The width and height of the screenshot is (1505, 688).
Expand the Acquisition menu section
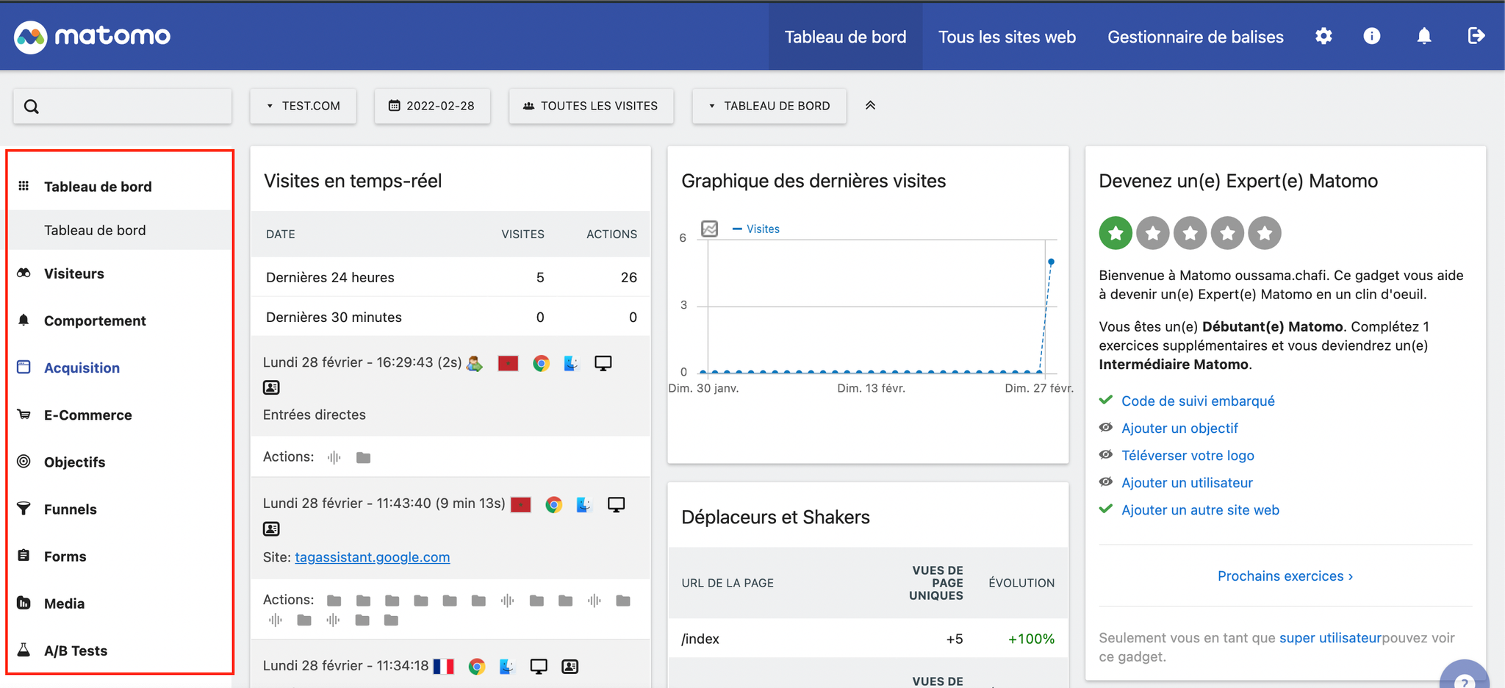pos(82,368)
